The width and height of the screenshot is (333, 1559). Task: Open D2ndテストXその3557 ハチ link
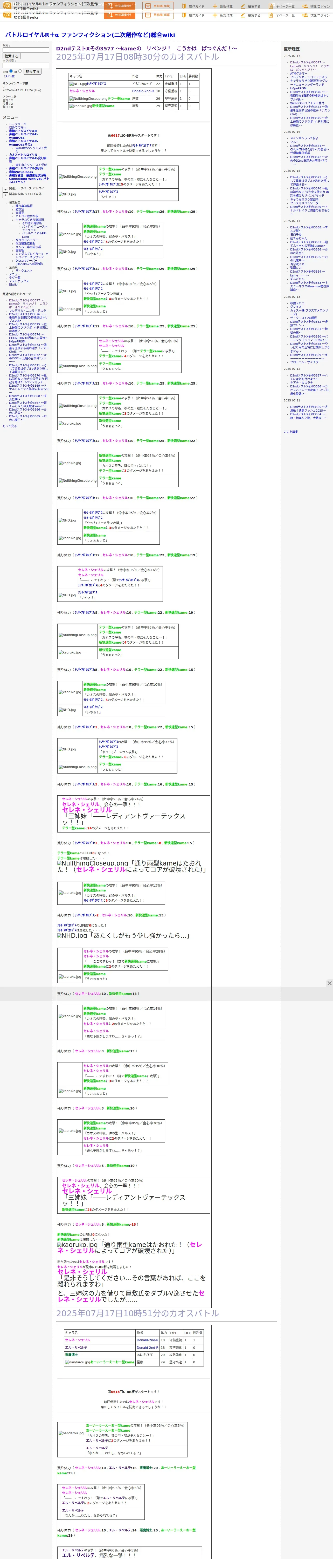pos(309,377)
